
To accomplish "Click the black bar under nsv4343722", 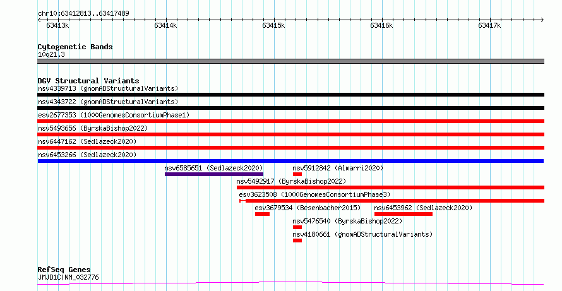I will tap(290, 108).
